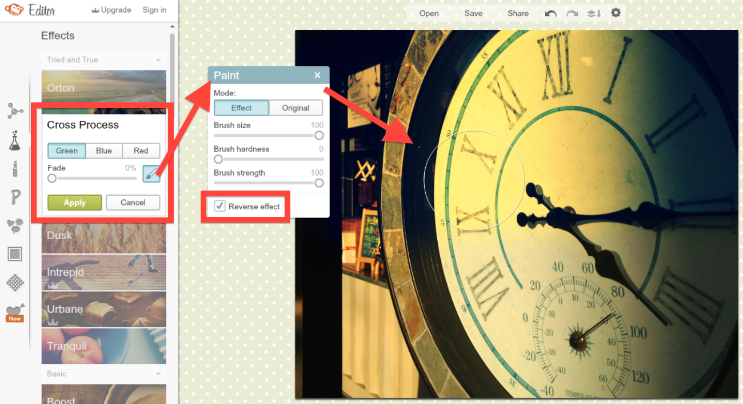Click the layers merge icon in toolbar
The image size is (743, 404).
tap(594, 13)
